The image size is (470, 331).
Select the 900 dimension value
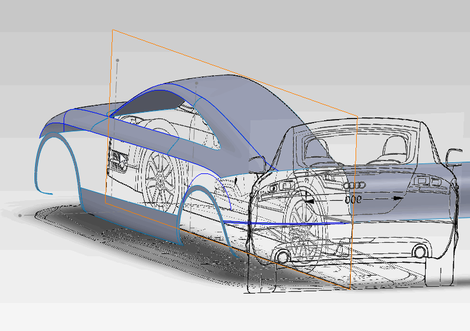point(354,198)
